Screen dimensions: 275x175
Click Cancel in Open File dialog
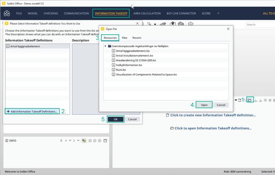(x=221, y=105)
